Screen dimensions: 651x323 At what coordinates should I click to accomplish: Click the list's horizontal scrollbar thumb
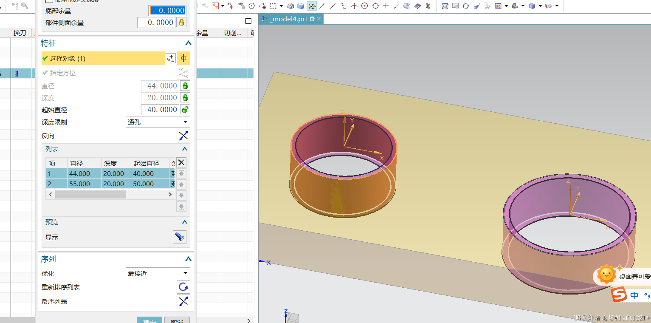pos(90,194)
